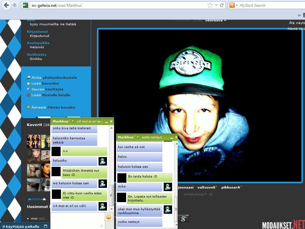Open the Kaverit friends heading

pyautogui.click(x=34, y=125)
